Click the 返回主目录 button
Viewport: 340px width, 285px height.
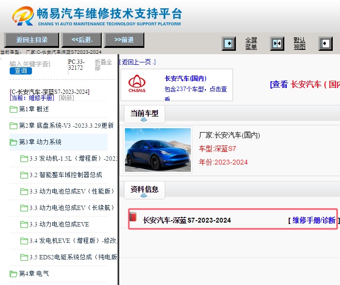click(31, 40)
